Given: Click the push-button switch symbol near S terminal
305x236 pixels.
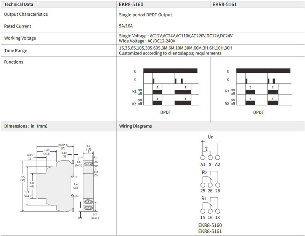Looking at the screenshot, I should click(207, 149).
